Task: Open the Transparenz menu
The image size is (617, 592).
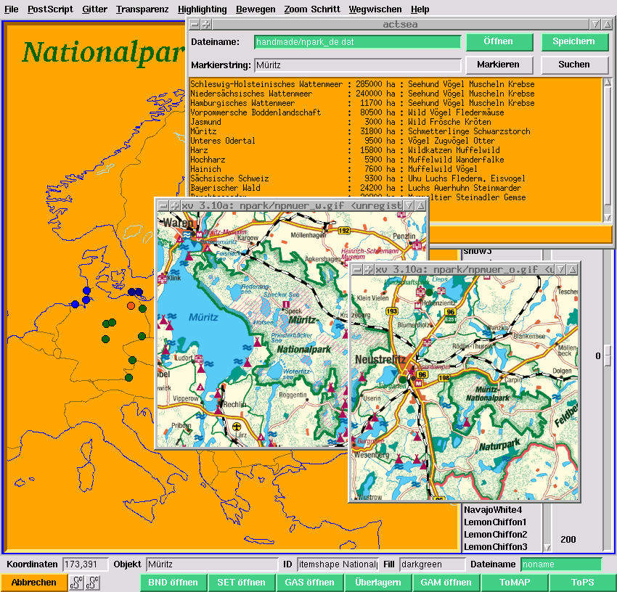Action: [142, 9]
